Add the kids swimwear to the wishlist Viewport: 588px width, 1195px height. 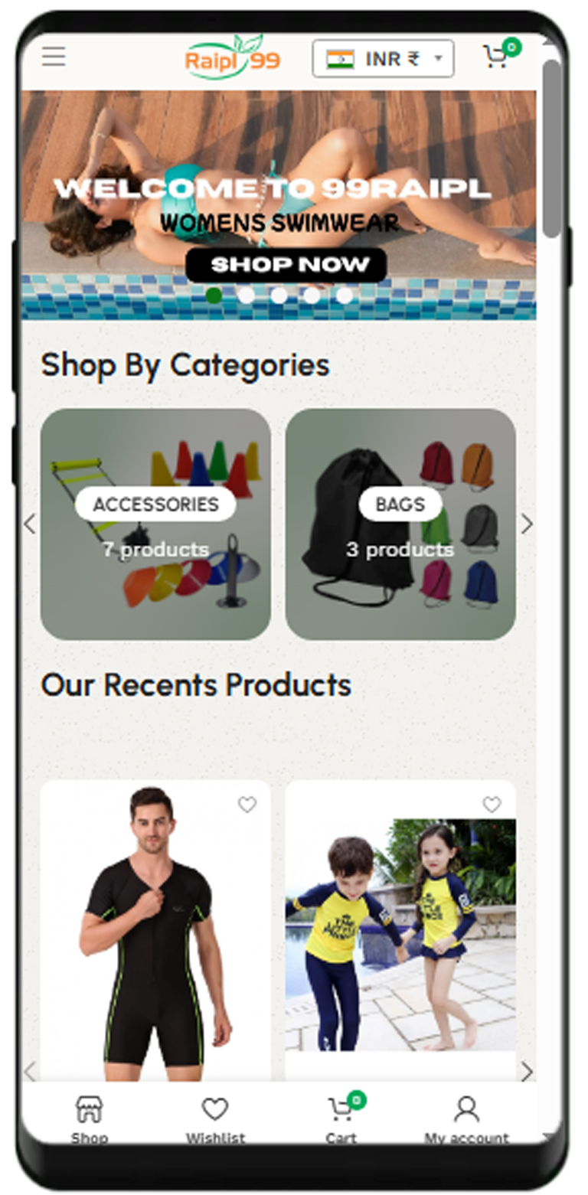[x=492, y=805]
